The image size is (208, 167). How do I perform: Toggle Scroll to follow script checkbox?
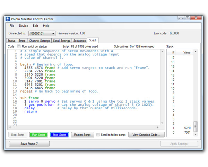point(98,135)
